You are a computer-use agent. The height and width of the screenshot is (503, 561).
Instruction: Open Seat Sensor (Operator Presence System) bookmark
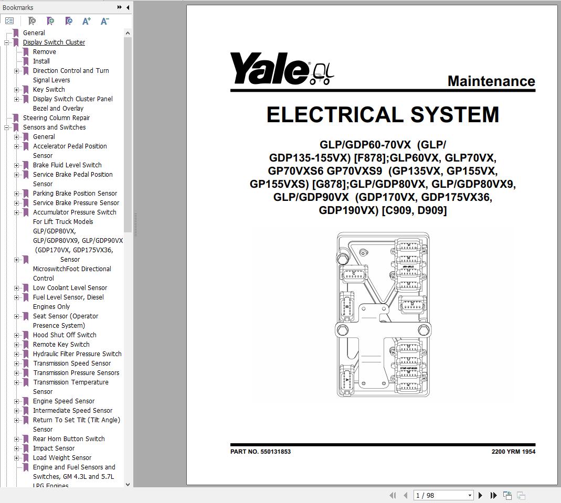pyautogui.click(x=66, y=320)
